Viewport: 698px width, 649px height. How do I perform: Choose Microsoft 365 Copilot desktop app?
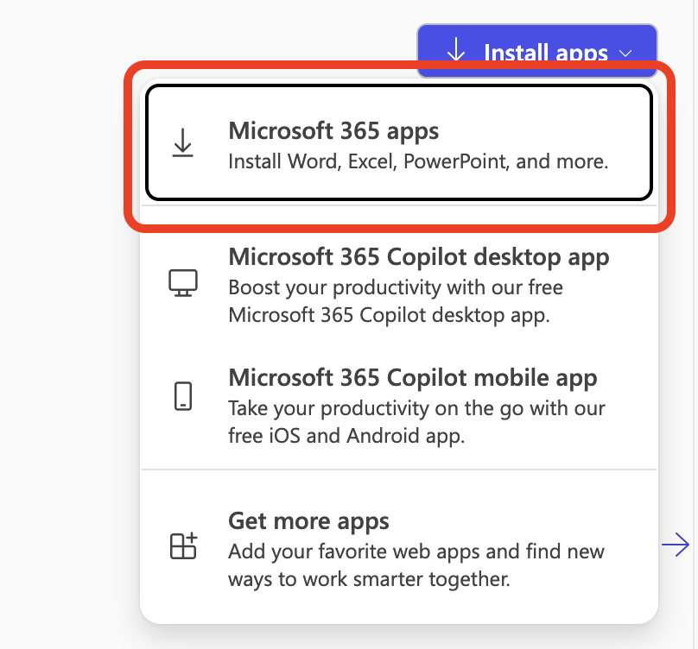(399, 284)
